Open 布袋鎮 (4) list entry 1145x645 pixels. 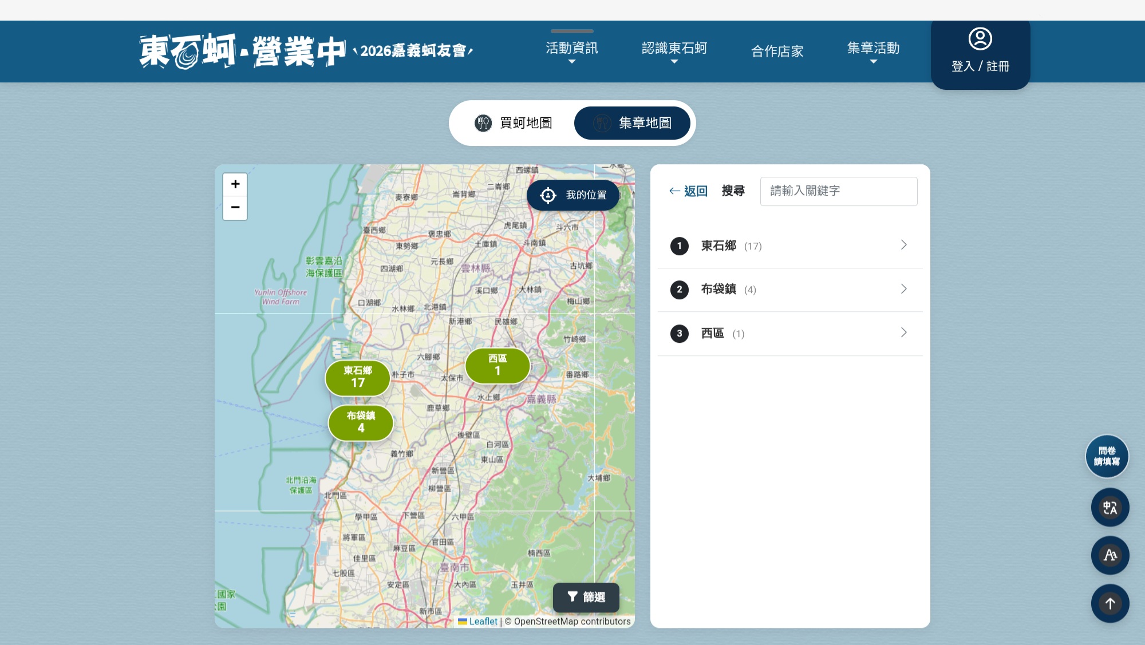790,290
